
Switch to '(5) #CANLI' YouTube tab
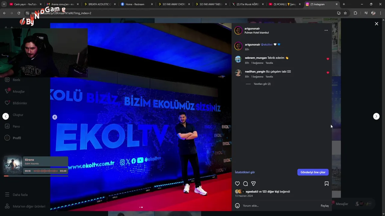(x=285, y=4)
